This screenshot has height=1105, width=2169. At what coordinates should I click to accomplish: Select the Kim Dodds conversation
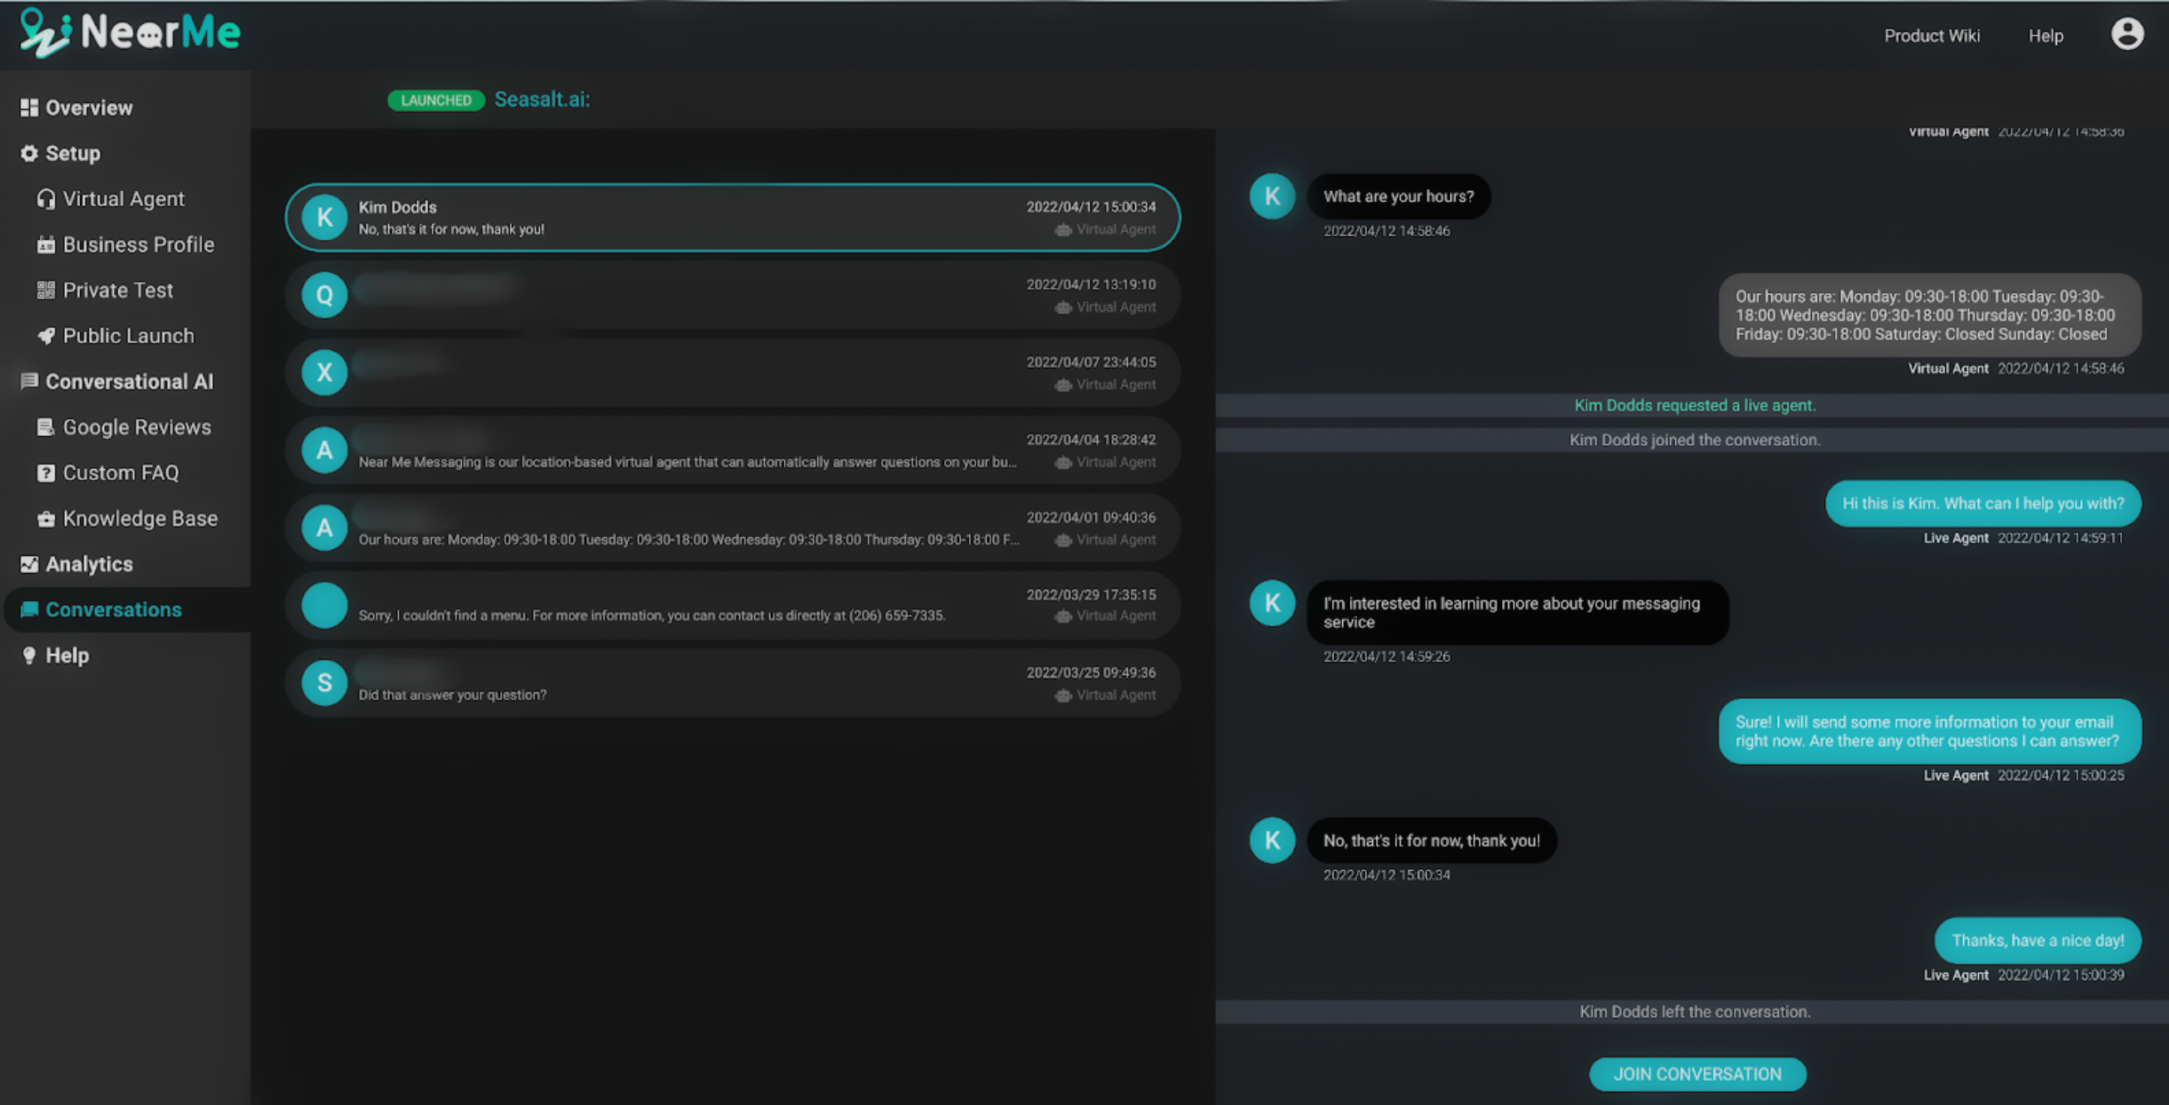pyautogui.click(x=733, y=217)
